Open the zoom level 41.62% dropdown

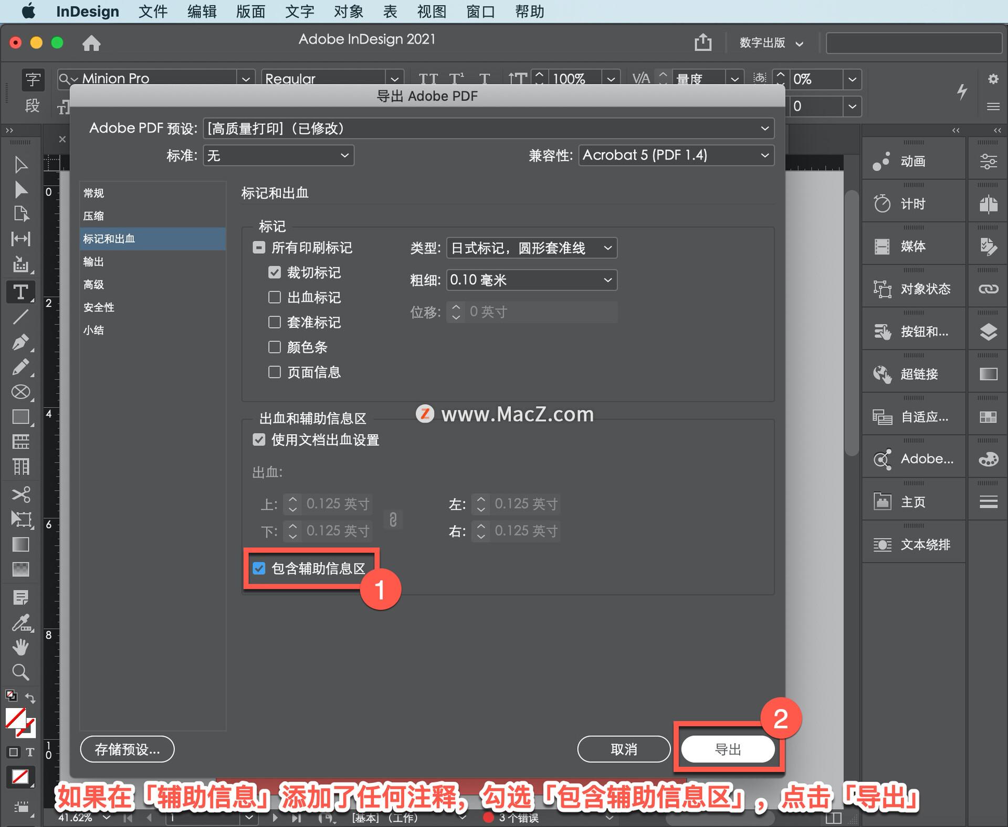(x=107, y=817)
